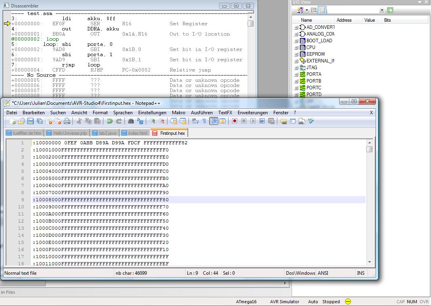
Task: Click the Copy icon in Notepad++ toolbar
Action: [88, 121]
